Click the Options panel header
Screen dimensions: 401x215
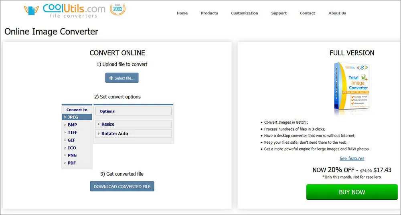click(x=133, y=111)
